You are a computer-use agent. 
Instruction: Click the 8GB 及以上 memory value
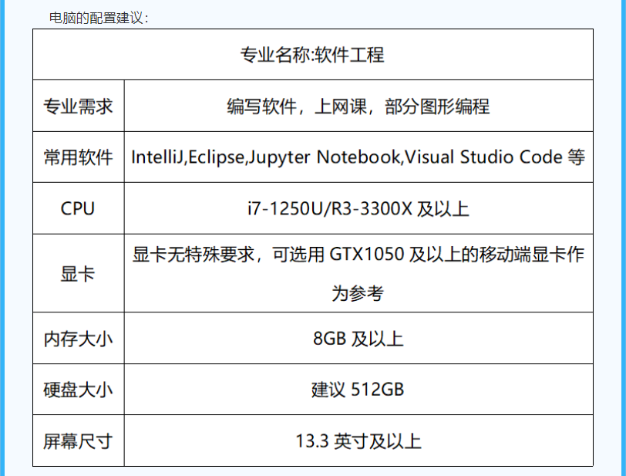coord(358,339)
